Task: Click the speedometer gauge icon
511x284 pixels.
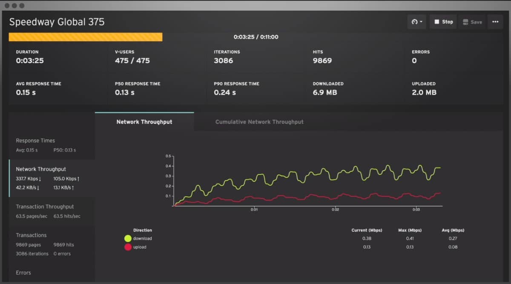Action: 414,22
